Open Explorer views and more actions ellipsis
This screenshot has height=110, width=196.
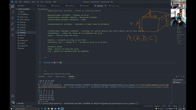tap(33, 5)
